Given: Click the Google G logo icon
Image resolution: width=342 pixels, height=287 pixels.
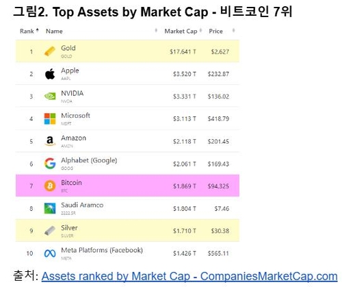Looking at the screenshot, I should point(50,164).
